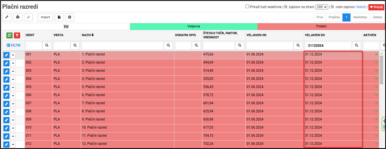This screenshot has width=386, height=149.
Task: Click the Naloži link
Action: click(x=362, y=7)
